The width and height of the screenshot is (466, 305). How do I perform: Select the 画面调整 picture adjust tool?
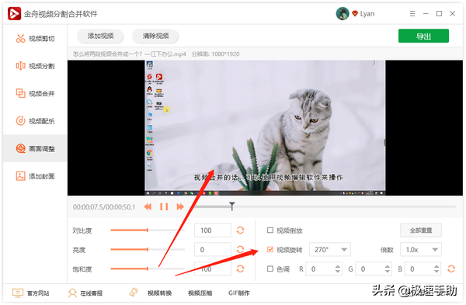click(35, 148)
